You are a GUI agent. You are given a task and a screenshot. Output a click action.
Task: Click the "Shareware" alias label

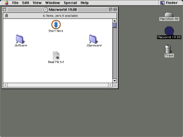pyautogui.click(x=94, y=45)
